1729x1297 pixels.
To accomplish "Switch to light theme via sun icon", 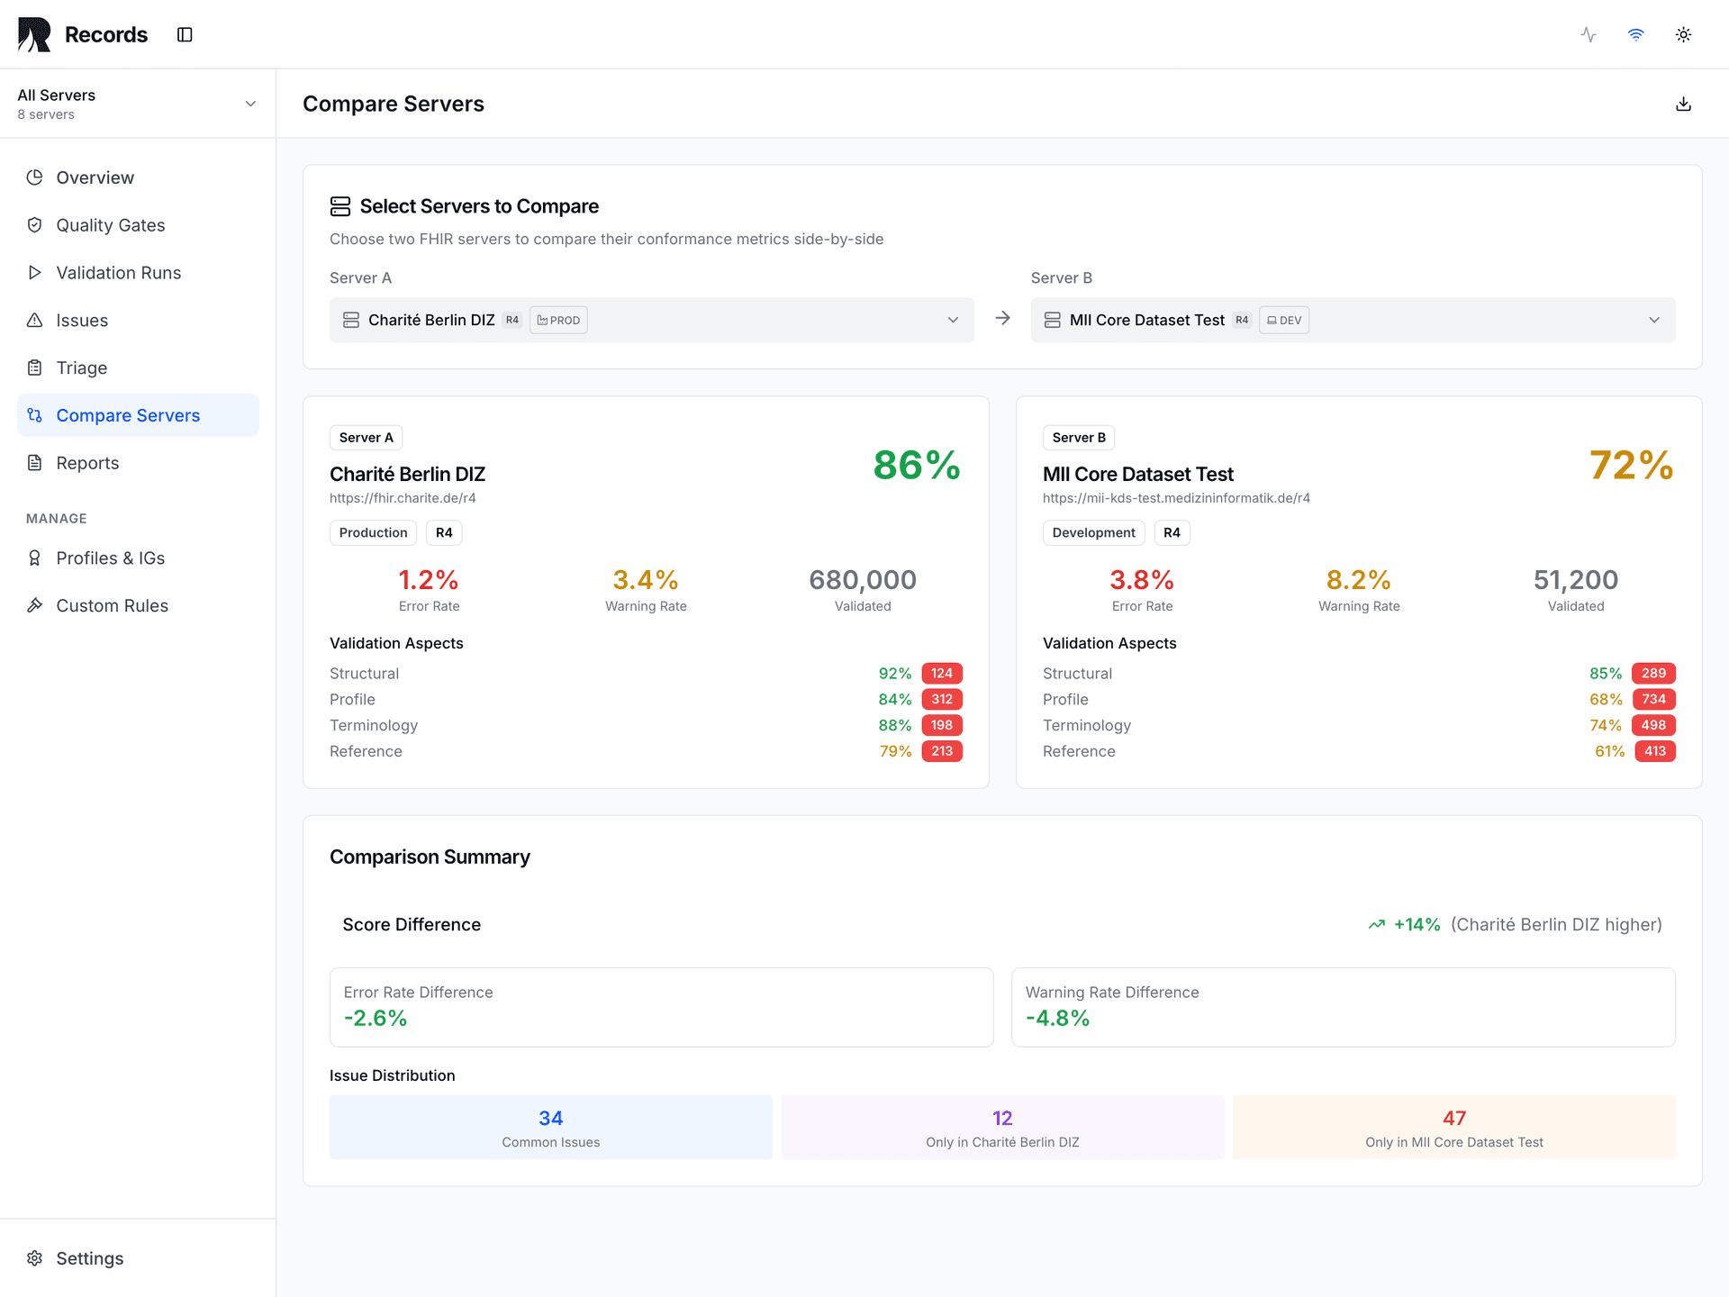I will 1683,34.
